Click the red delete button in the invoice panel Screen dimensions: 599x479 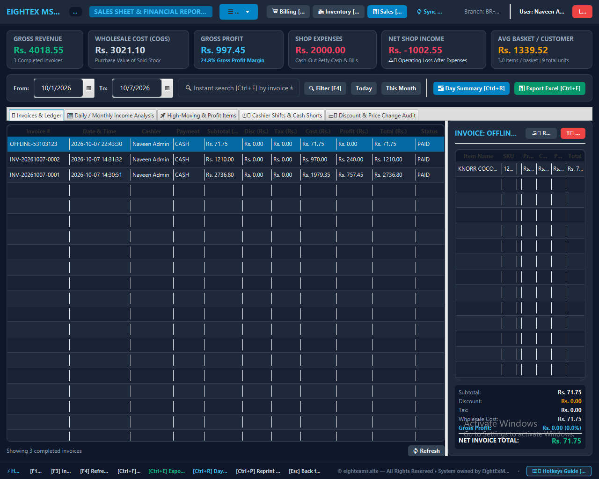click(573, 133)
